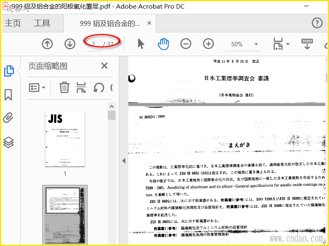This screenshot has height=246, width=329.
Task: Select the page 2 thumbnail
Action: click(65, 215)
